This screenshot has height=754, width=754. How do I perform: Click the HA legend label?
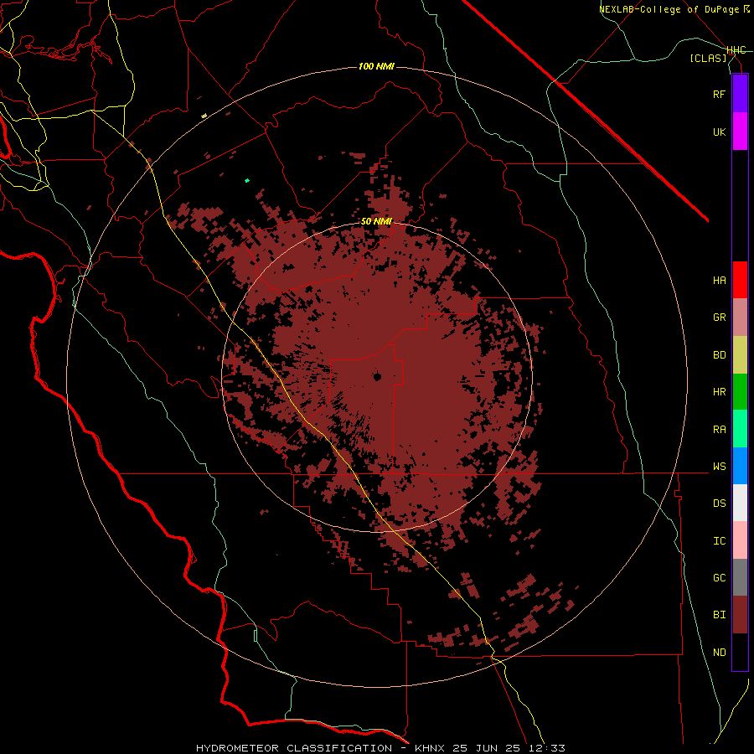click(x=719, y=280)
